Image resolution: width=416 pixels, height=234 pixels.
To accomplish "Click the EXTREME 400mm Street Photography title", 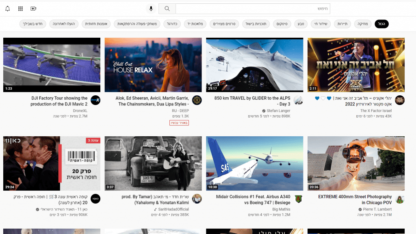I will pyautogui.click(x=355, y=200).
